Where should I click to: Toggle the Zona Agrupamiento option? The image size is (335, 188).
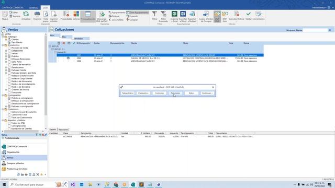pos(137,13)
